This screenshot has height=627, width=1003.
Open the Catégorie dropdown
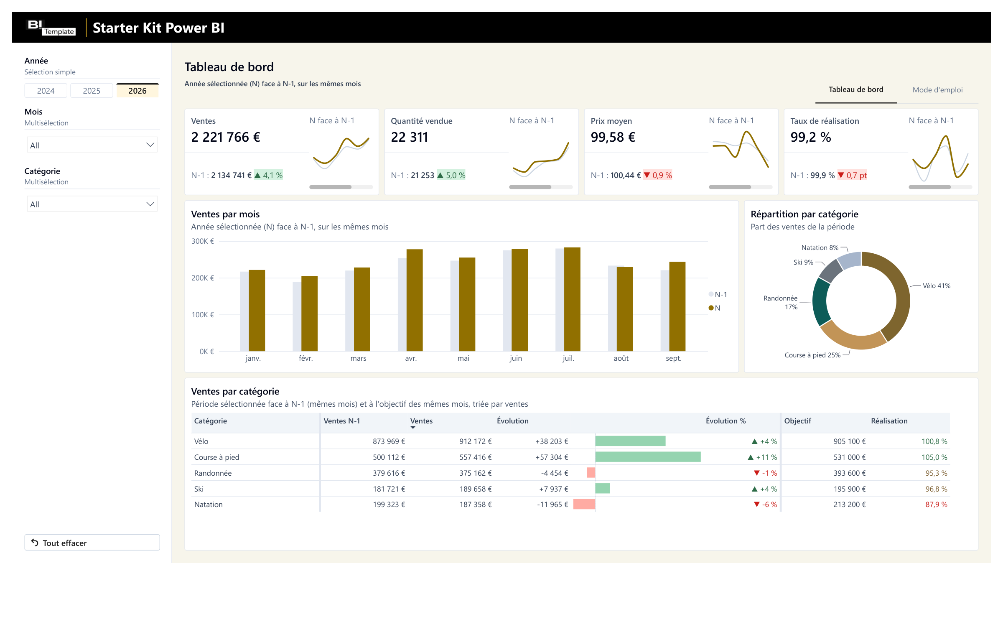[x=92, y=204]
